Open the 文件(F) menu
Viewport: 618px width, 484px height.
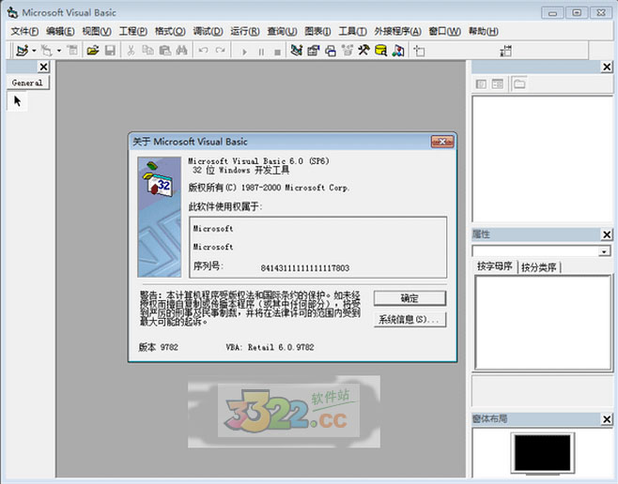tap(24, 31)
